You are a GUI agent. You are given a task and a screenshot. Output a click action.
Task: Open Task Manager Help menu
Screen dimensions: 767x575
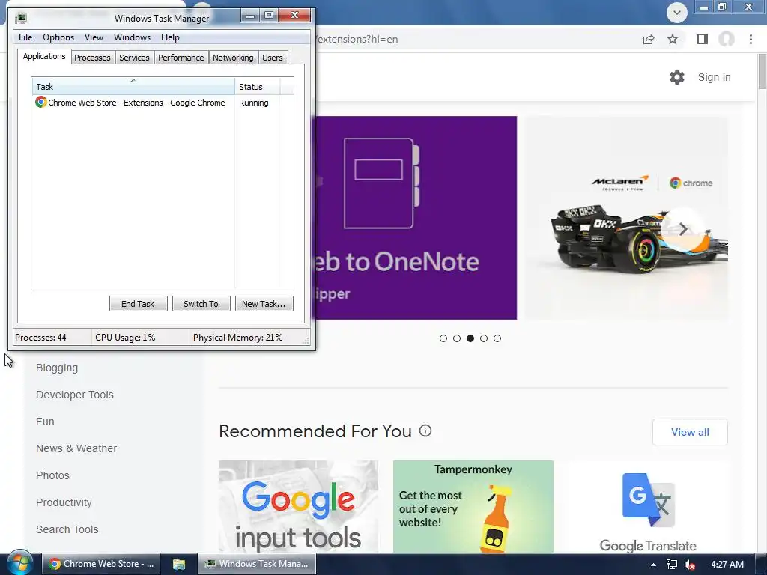click(170, 37)
